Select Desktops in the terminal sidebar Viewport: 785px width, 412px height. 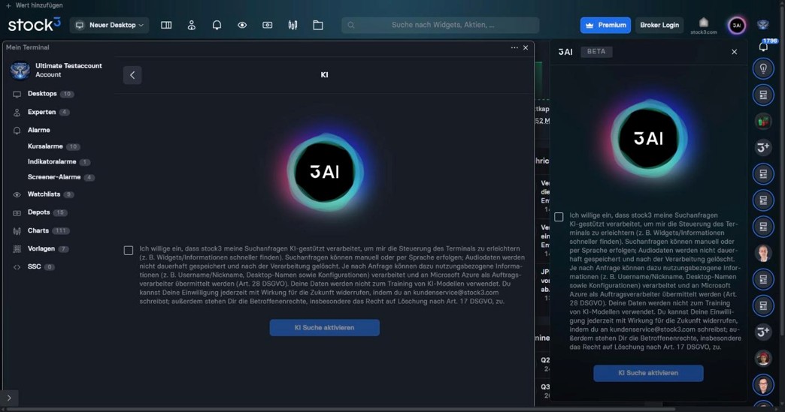[x=42, y=93]
